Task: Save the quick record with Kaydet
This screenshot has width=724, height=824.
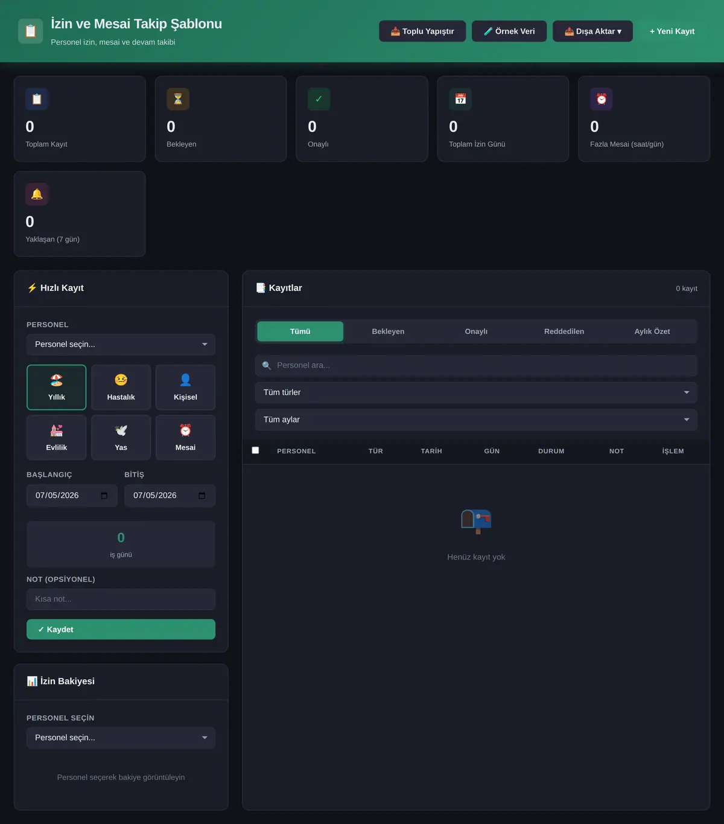Action: pos(121,629)
